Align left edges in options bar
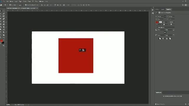 tap(42, 5)
